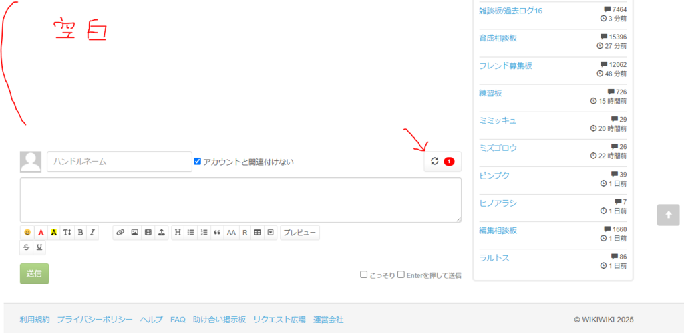Viewport: 684px width, 333px height.
Task: Click the ハンドルネーム input field
Action: [120, 162]
